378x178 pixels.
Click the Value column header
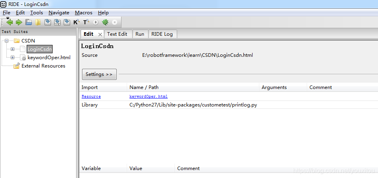(x=151, y=168)
